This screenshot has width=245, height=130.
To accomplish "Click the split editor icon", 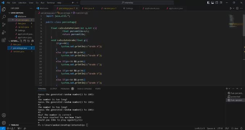I will click(237, 8).
